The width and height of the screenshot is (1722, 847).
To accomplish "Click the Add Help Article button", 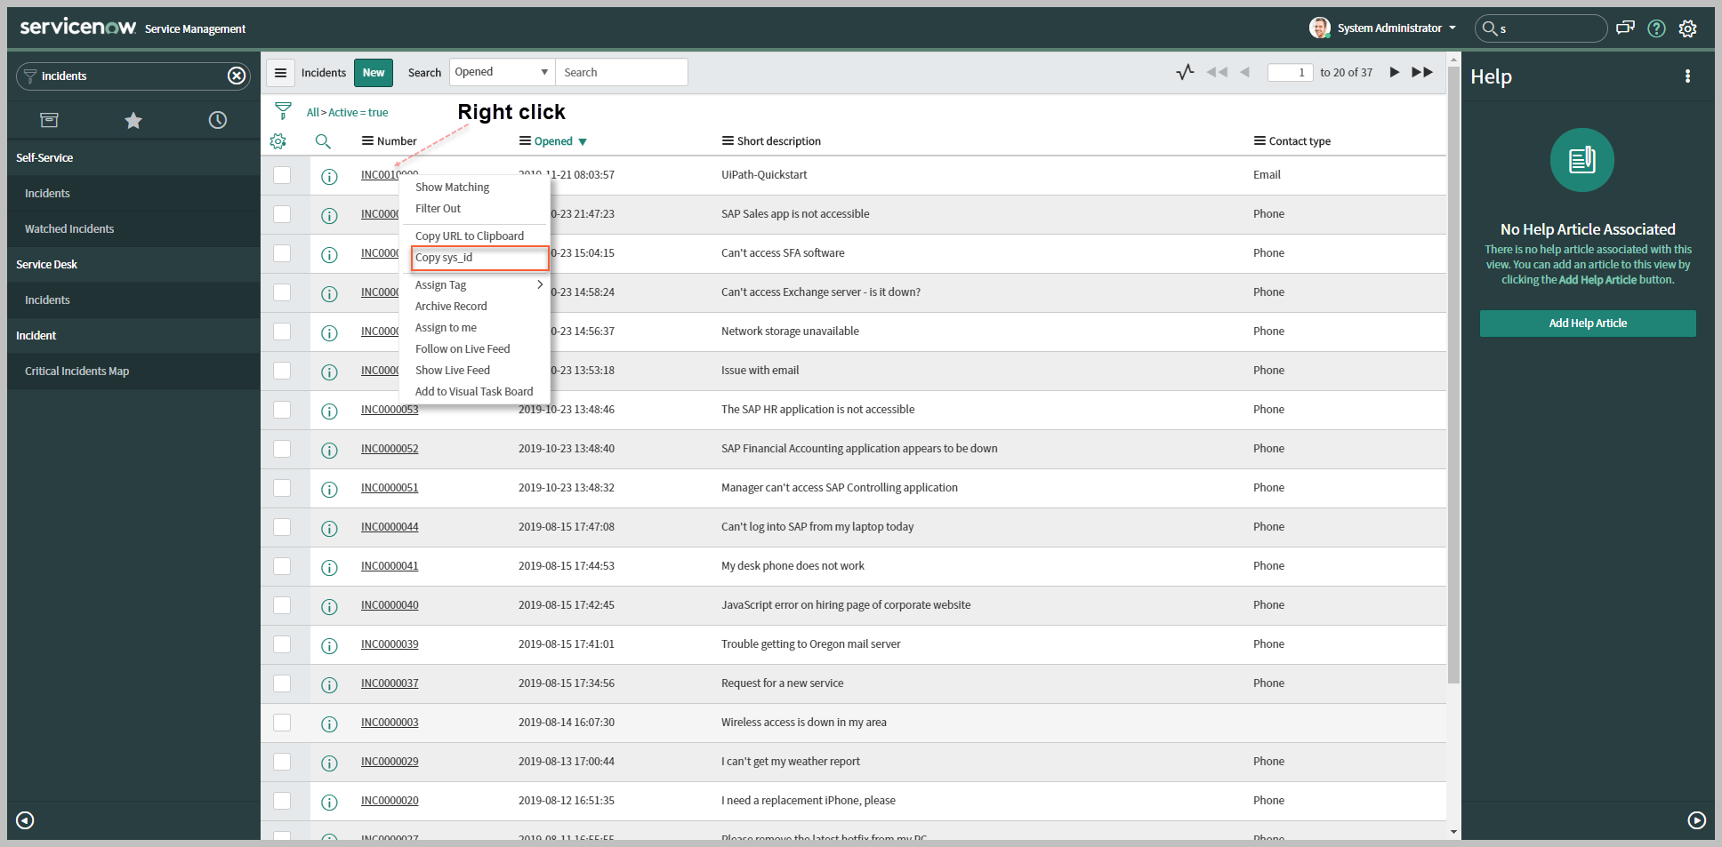I will pos(1588,324).
